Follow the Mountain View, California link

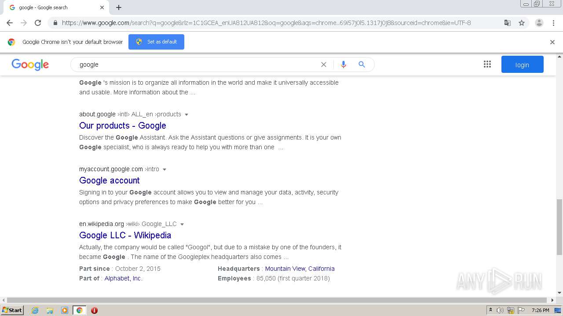point(300,269)
